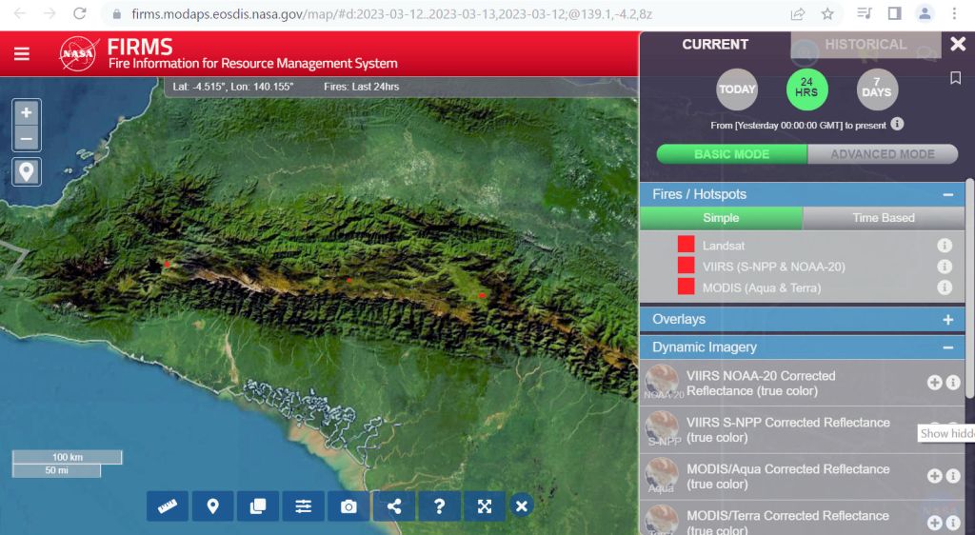Click the share icon
975x535 pixels.
[393, 506]
